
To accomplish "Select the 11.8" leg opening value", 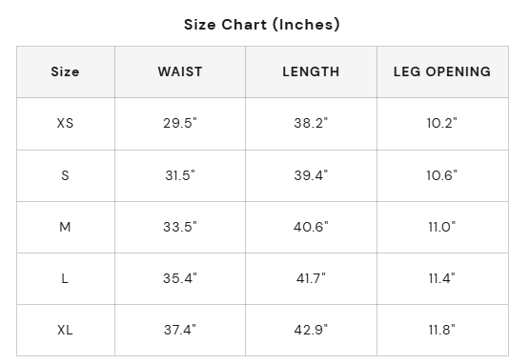I will pos(442,330).
